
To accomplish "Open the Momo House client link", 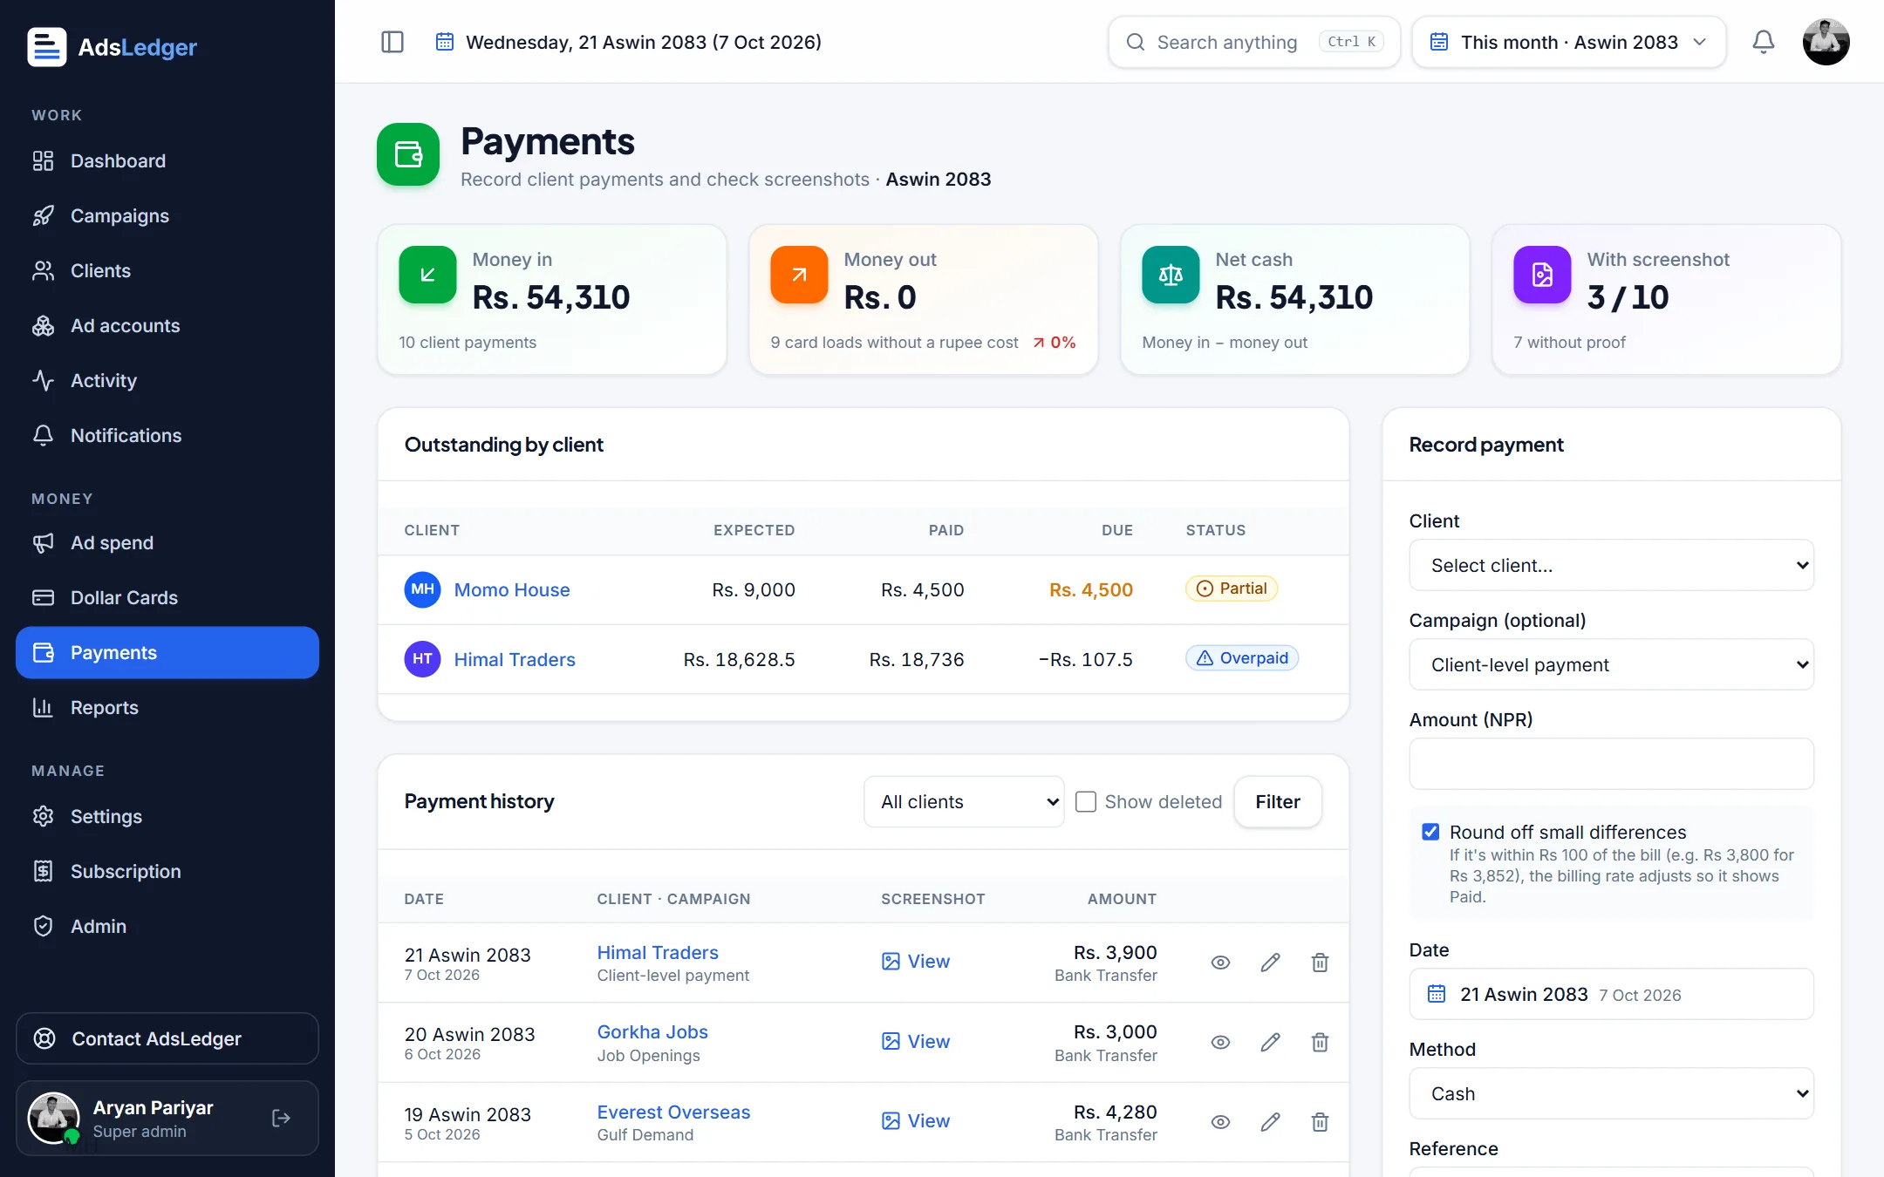I will click(511, 589).
